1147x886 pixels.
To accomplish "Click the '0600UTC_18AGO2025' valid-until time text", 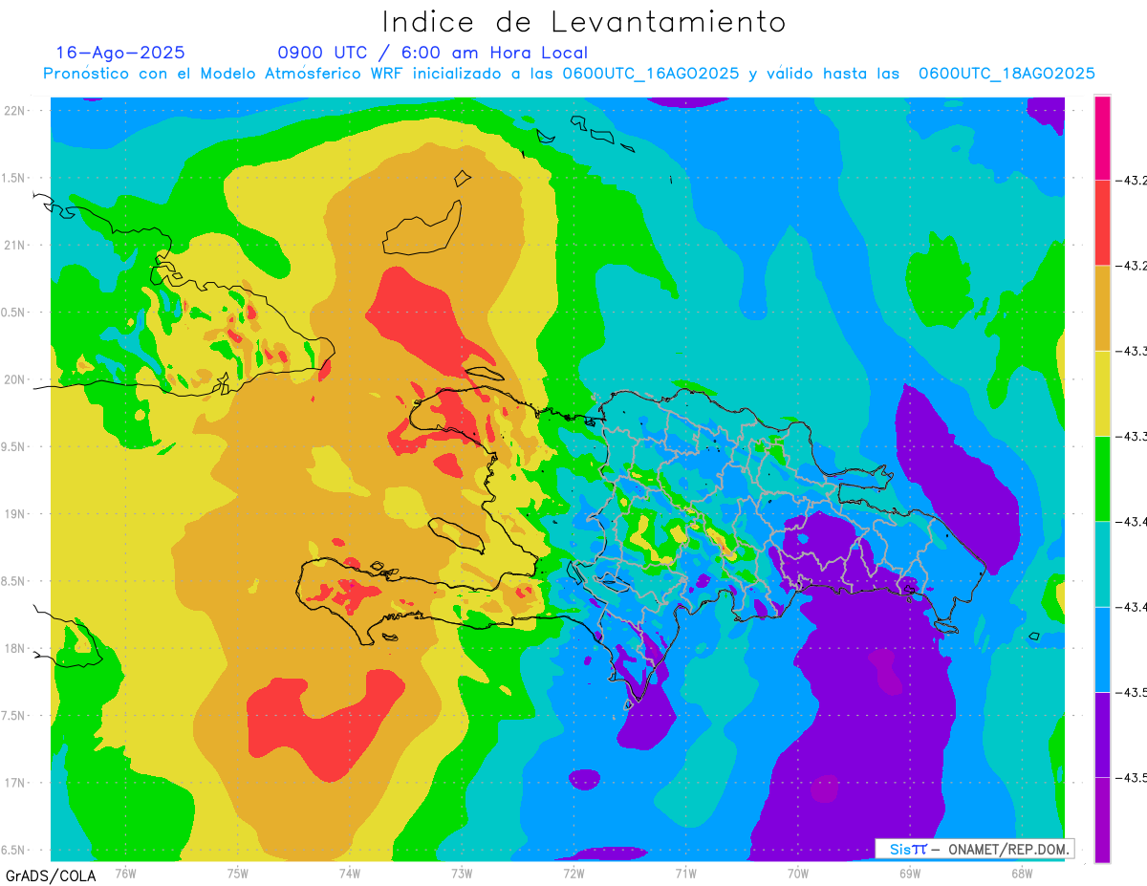I will [x=1006, y=74].
